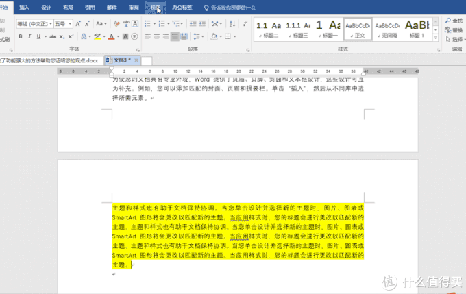Open the 审阅 ribbon tab
This screenshot has width=466, height=294.
point(134,8)
